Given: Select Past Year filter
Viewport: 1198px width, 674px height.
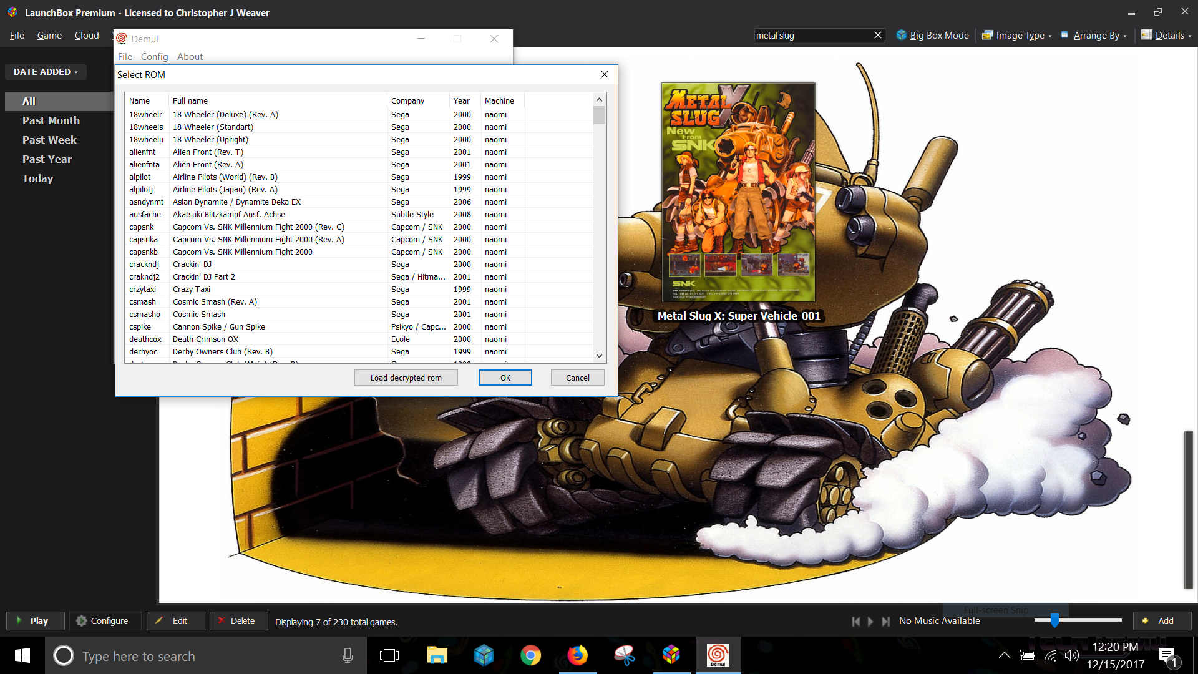Looking at the screenshot, I should 47,159.
